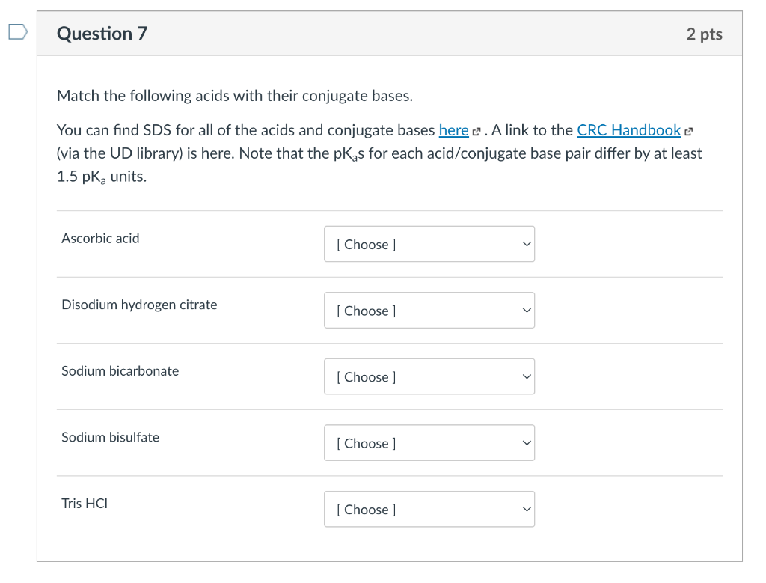The image size is (766, 583).
Task: Click the external-link icon after 'here'
Action: (x=477, y=132)
